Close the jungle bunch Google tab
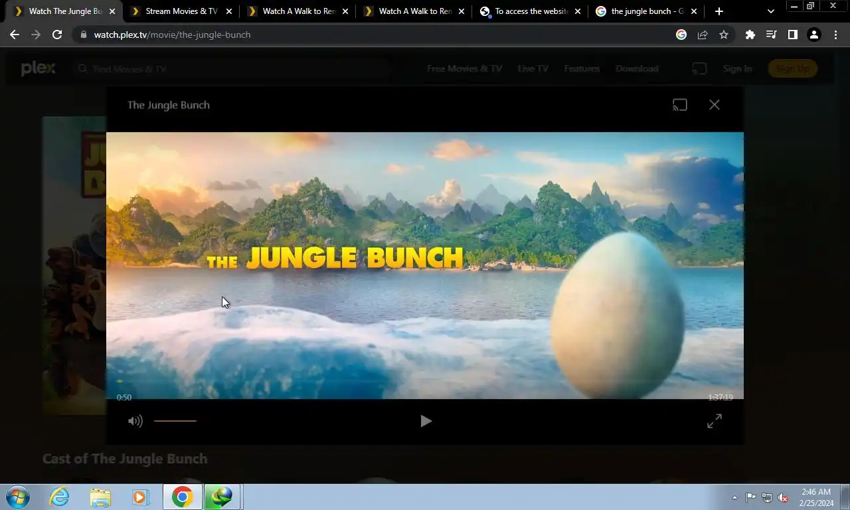This screenshot has height=510, width=850. pyautogui.click(x=695, y=11)
